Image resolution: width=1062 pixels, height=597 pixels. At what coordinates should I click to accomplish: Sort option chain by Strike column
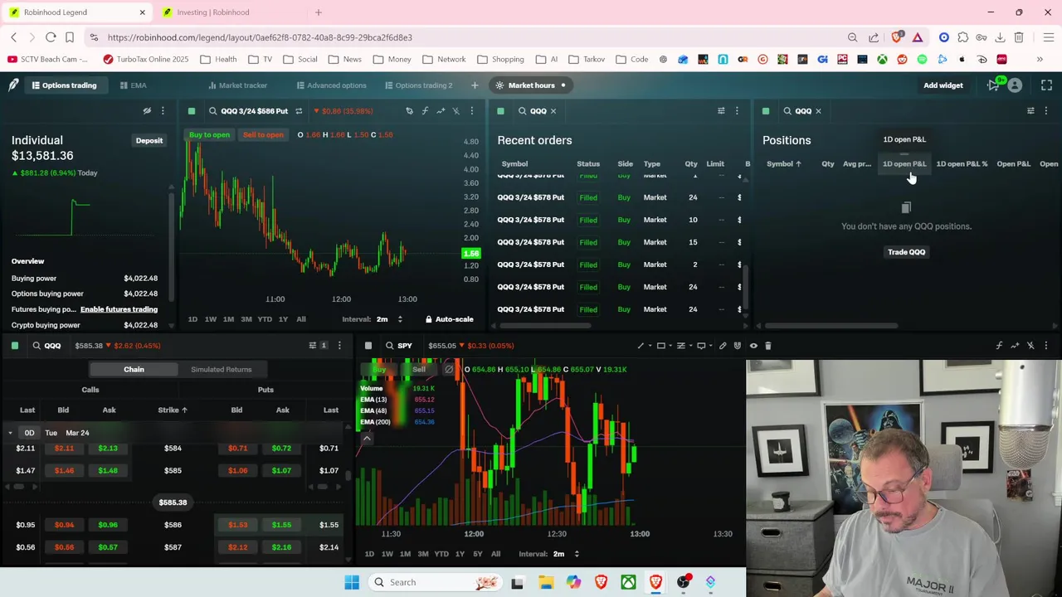point(173,410)
